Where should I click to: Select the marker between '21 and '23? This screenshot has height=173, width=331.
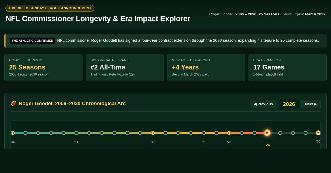point(217,133)
